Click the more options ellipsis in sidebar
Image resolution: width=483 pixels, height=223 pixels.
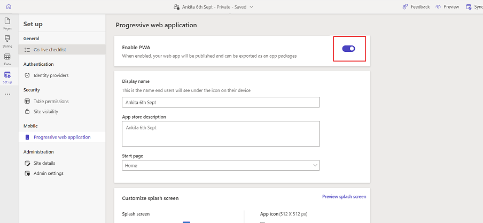click(7, 94)
